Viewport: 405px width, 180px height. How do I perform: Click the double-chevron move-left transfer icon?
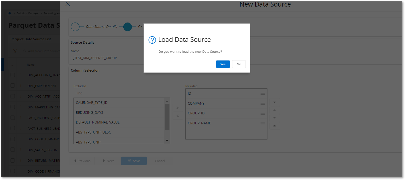178,116
